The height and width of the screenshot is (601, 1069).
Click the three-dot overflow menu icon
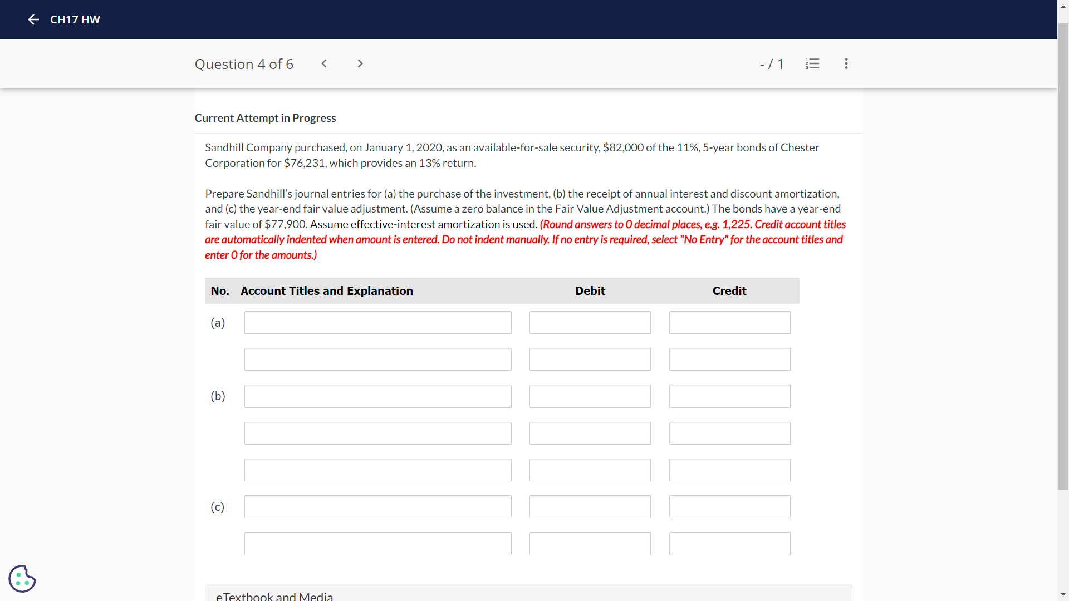click(846, 64)
